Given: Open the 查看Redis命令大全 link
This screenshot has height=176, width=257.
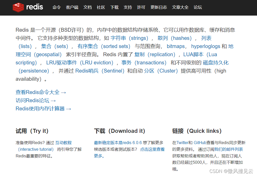Looking at the screenshot, I should click(41, 92).
